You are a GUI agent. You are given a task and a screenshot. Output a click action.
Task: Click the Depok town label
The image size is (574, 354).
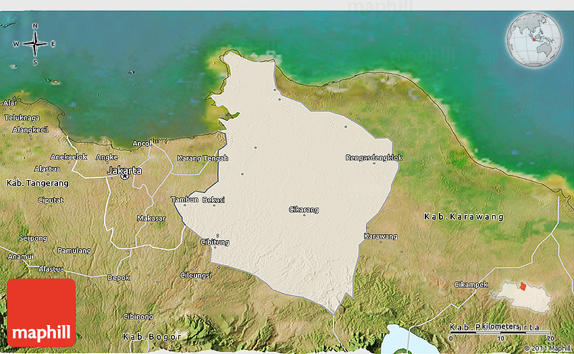(x=118, y=277)
